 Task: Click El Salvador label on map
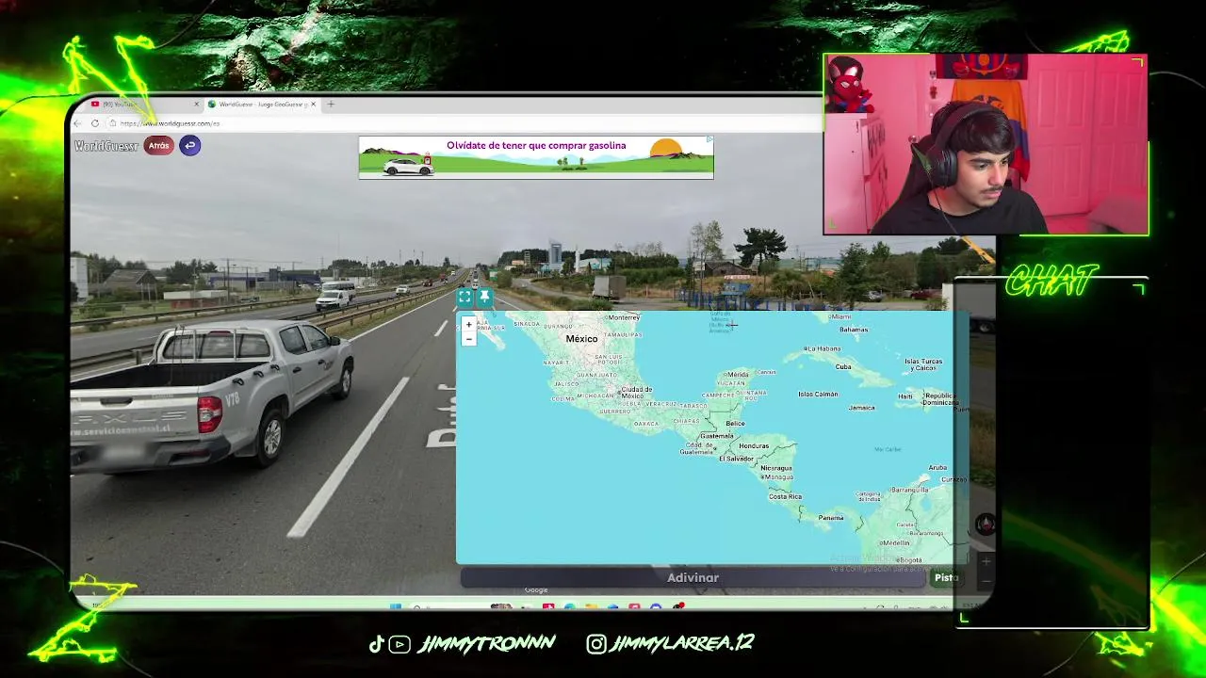click(x=736, y=459)
